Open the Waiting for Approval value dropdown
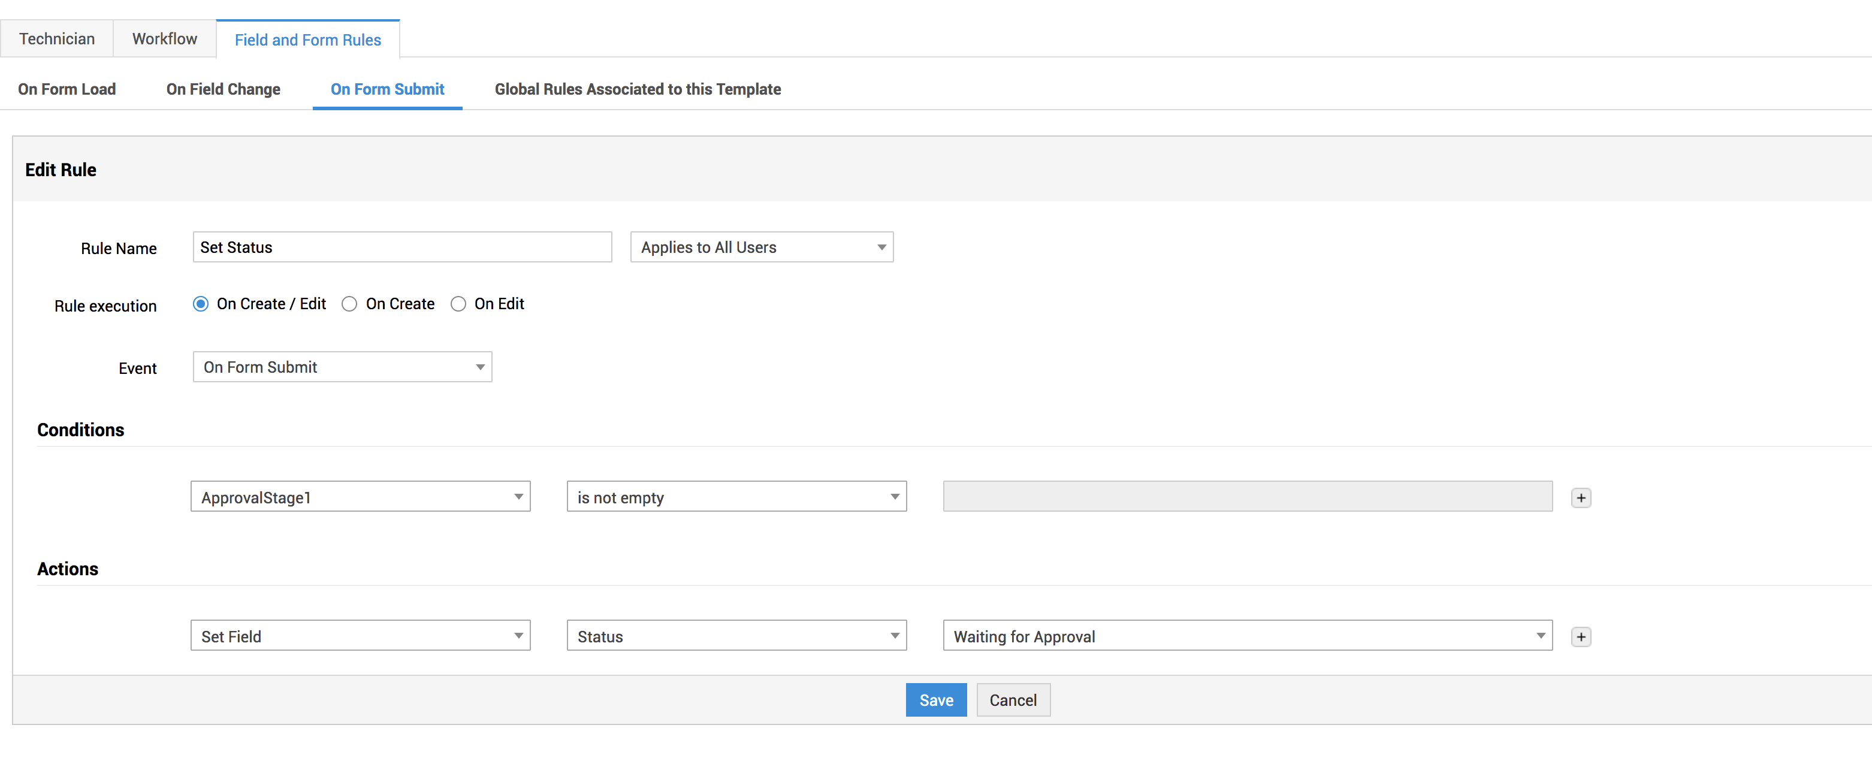The image size is (1872, 761). [x=1247, y=636]
